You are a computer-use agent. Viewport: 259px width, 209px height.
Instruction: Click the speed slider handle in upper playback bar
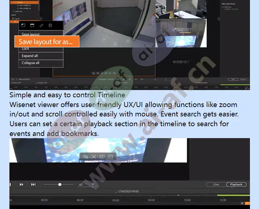click(155, 79)
